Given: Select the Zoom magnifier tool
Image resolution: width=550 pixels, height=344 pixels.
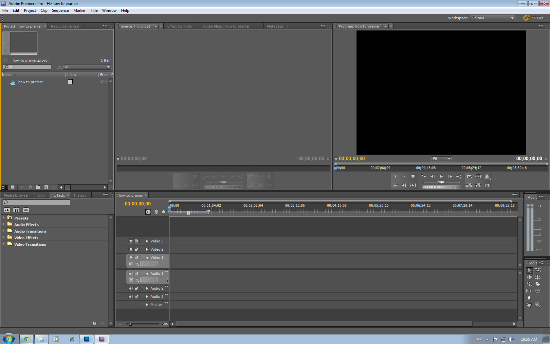Looking at the screenshot, I should [538, 305].
